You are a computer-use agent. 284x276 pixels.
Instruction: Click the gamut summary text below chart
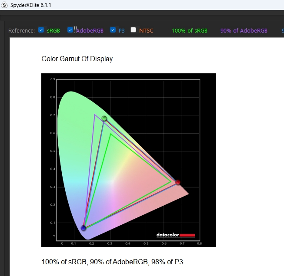pos(115,262)
